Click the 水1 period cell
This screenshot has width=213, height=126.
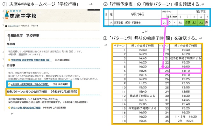pyautogui.click(x=181, y=23)
